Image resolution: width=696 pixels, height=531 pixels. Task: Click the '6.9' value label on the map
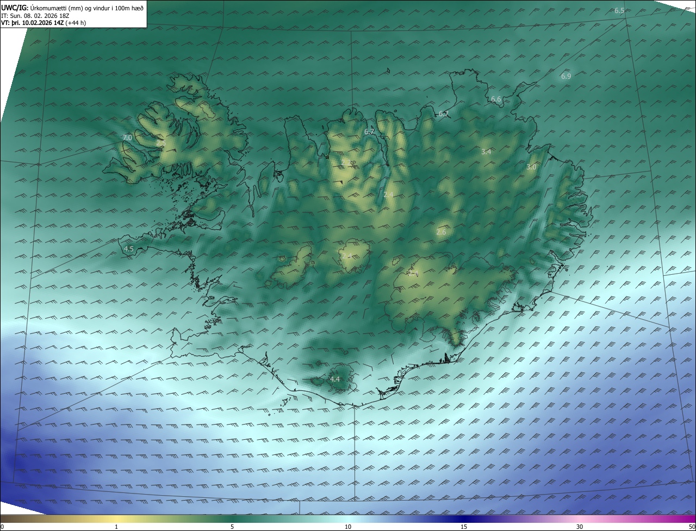tap(566, 76)
